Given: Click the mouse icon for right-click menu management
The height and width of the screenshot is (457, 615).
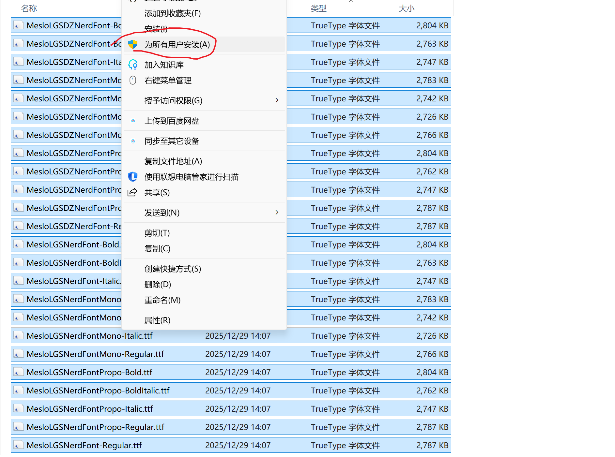Looking at the screenshot, I should 133,80.
